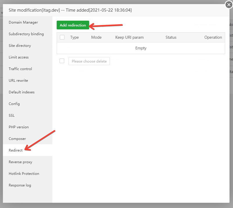The width and height of the screenshot is (233, 208).
Task: Open the Please choose delete dropdown
Action: (x=89, y=61)
